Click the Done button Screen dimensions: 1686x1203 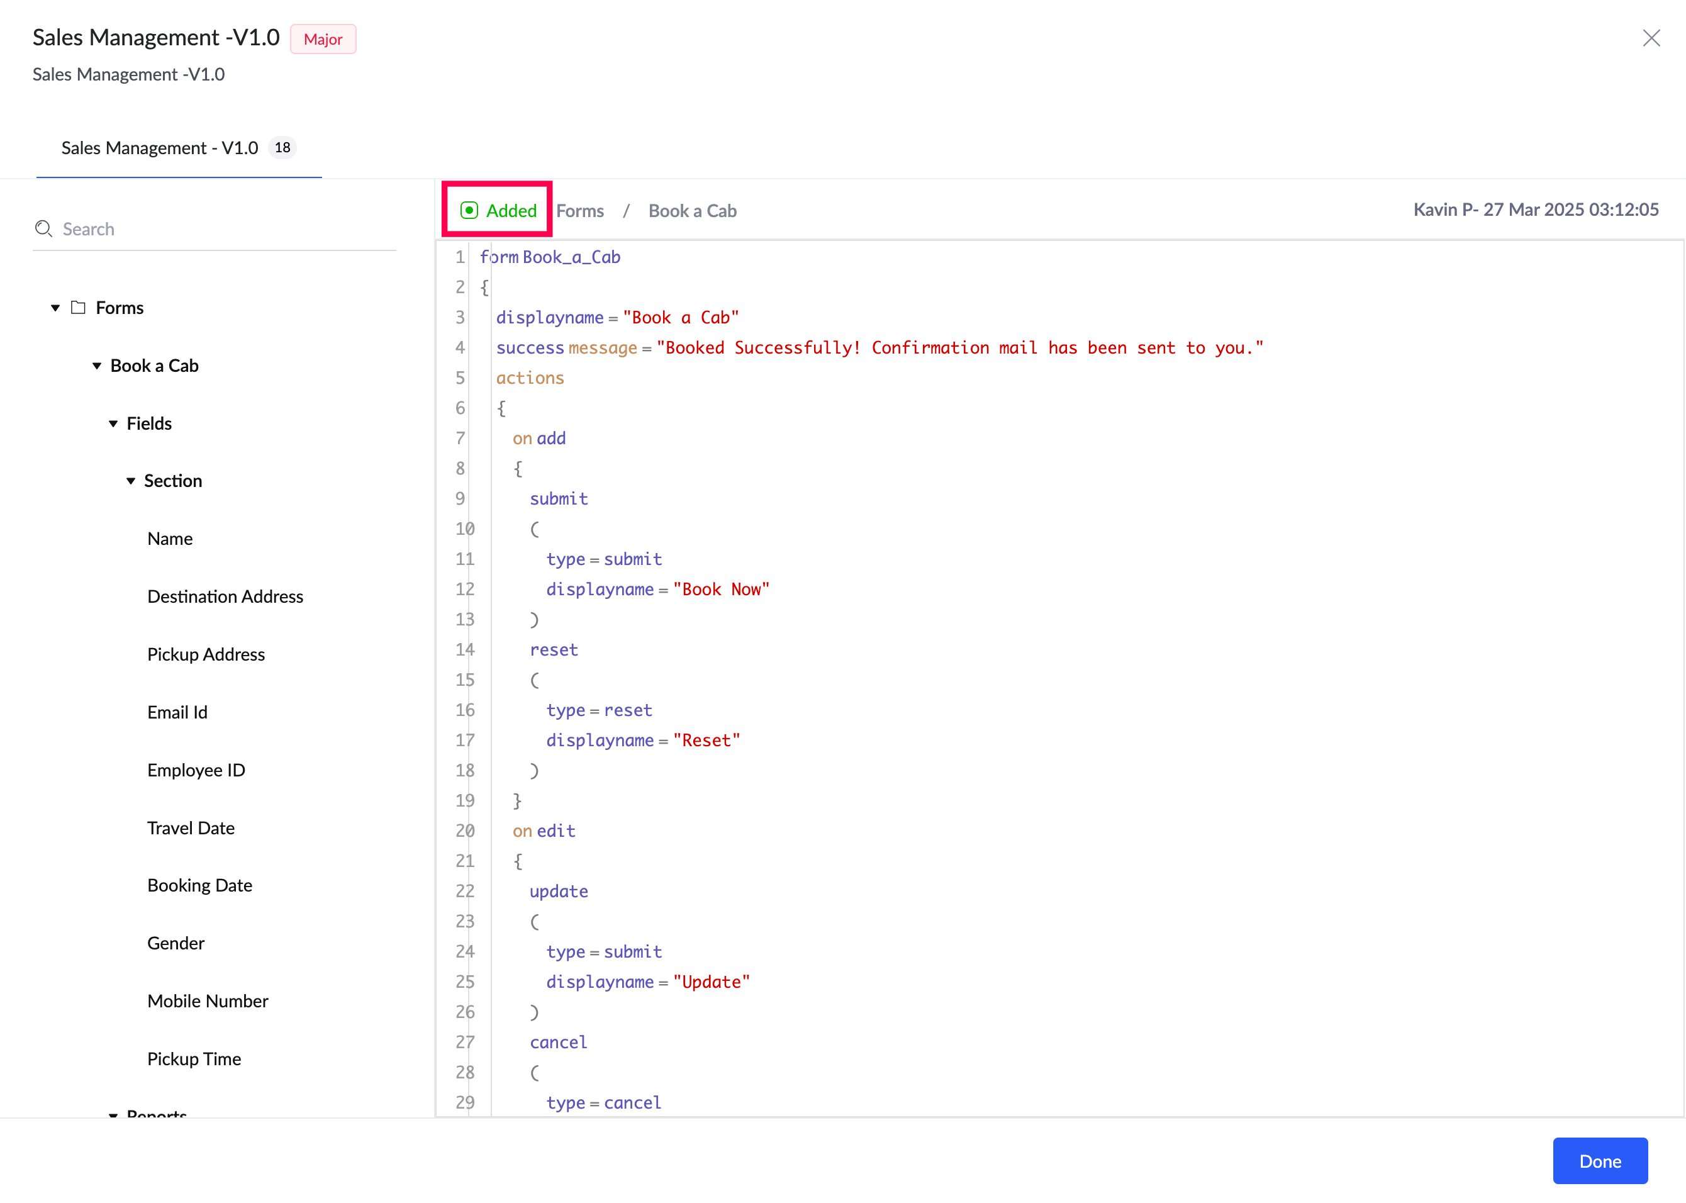click(1599, 1161)
